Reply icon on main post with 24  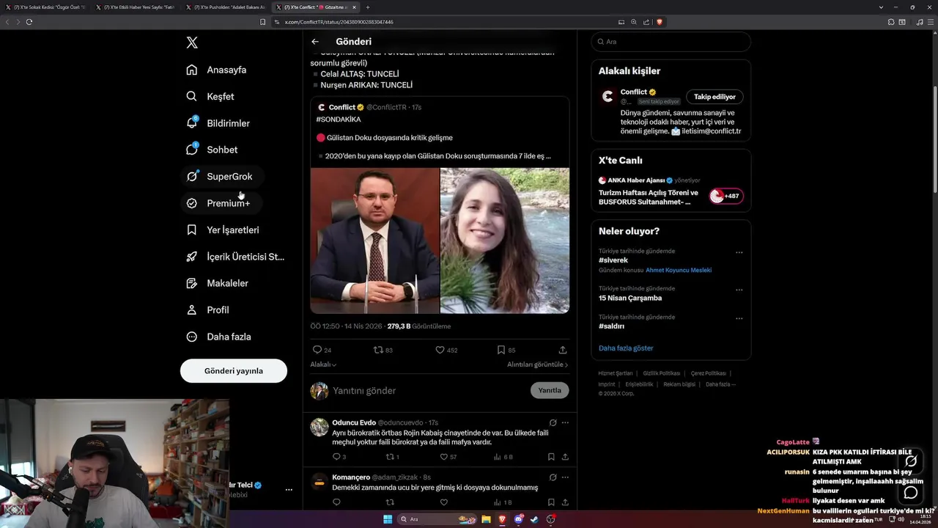tap(317, 350)
